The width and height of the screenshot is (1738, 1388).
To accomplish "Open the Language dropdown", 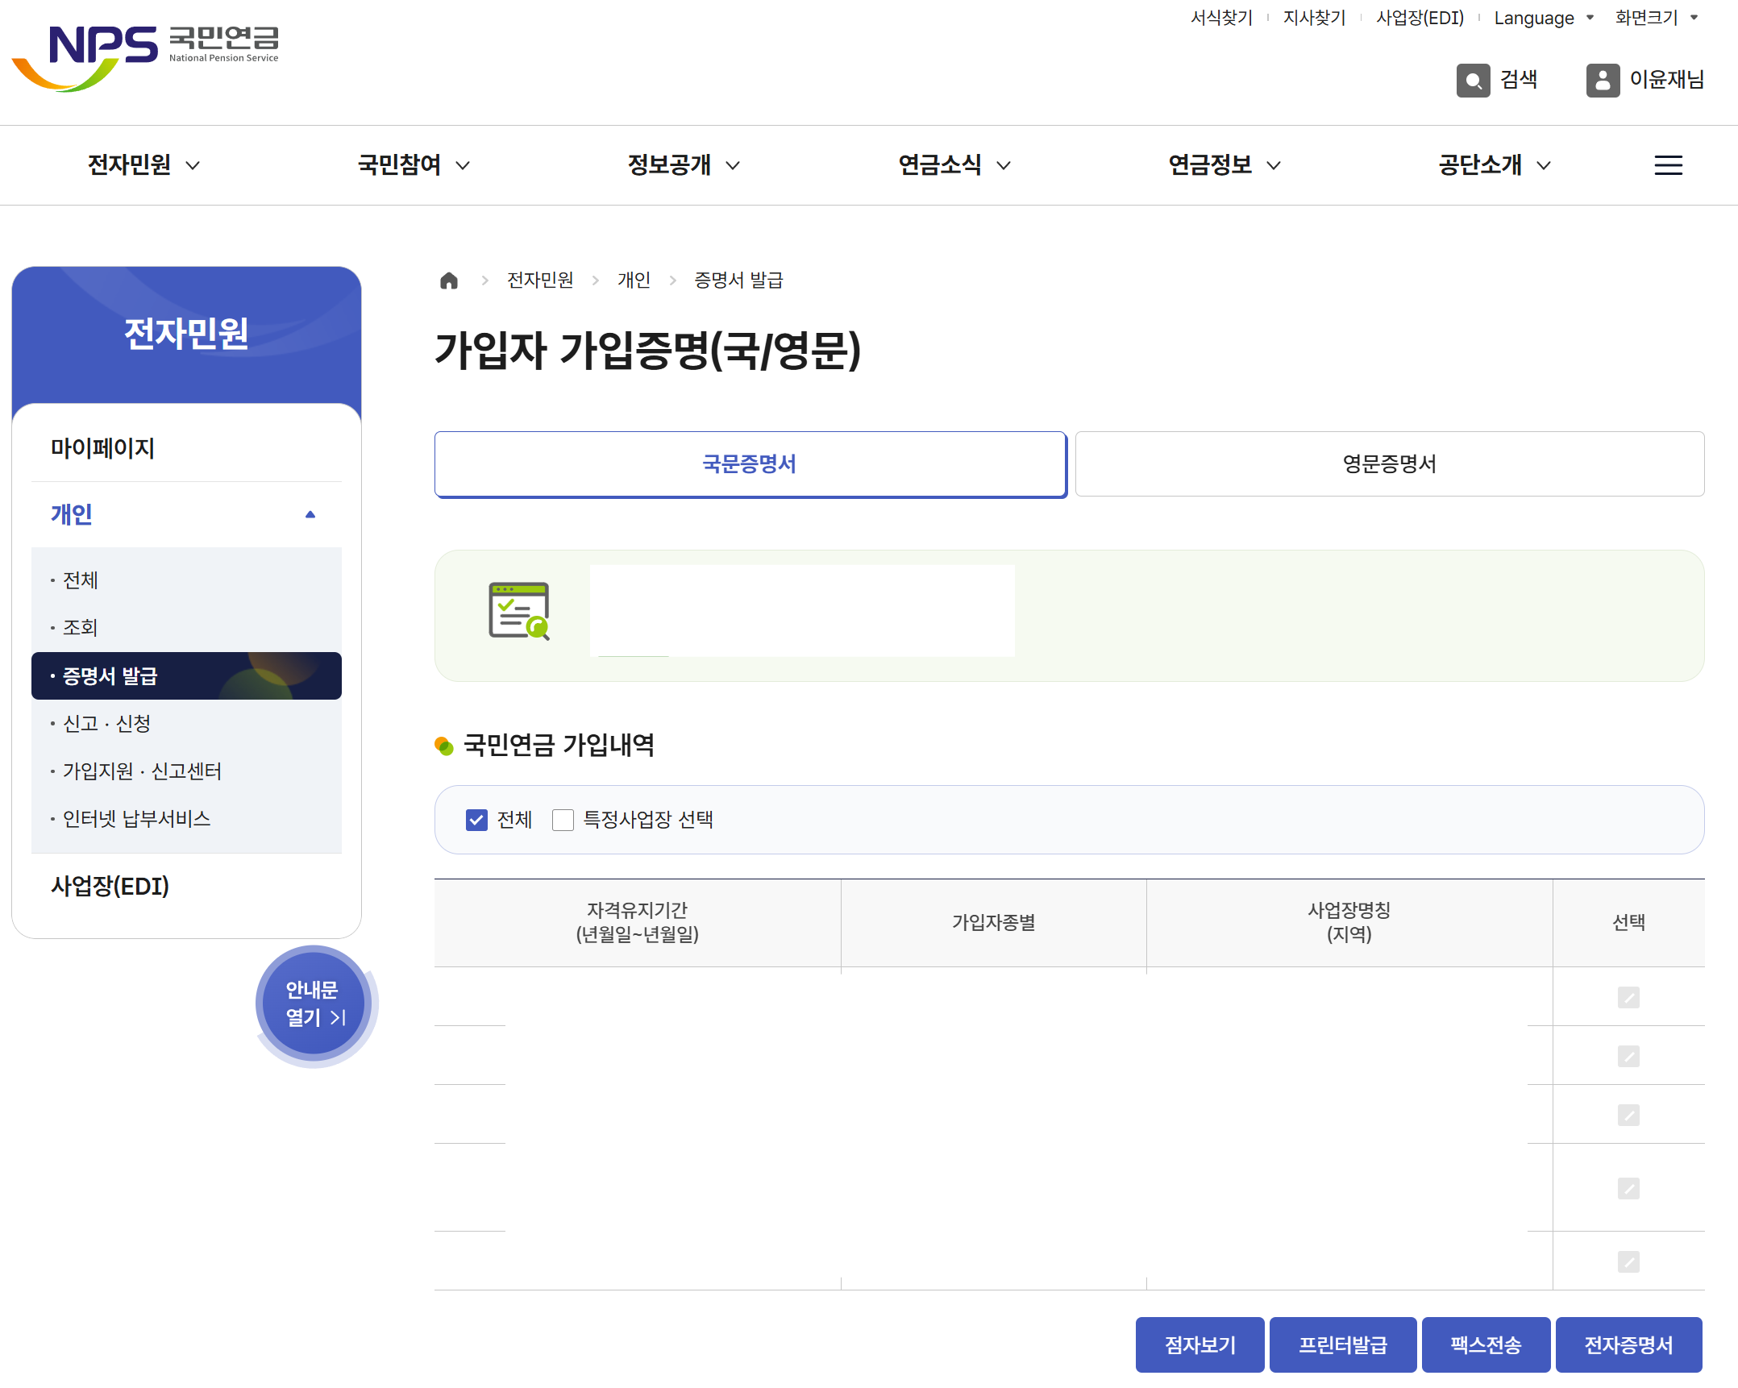I will click(x=1543, y=18).
